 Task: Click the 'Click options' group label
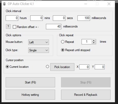coord(13,35)
